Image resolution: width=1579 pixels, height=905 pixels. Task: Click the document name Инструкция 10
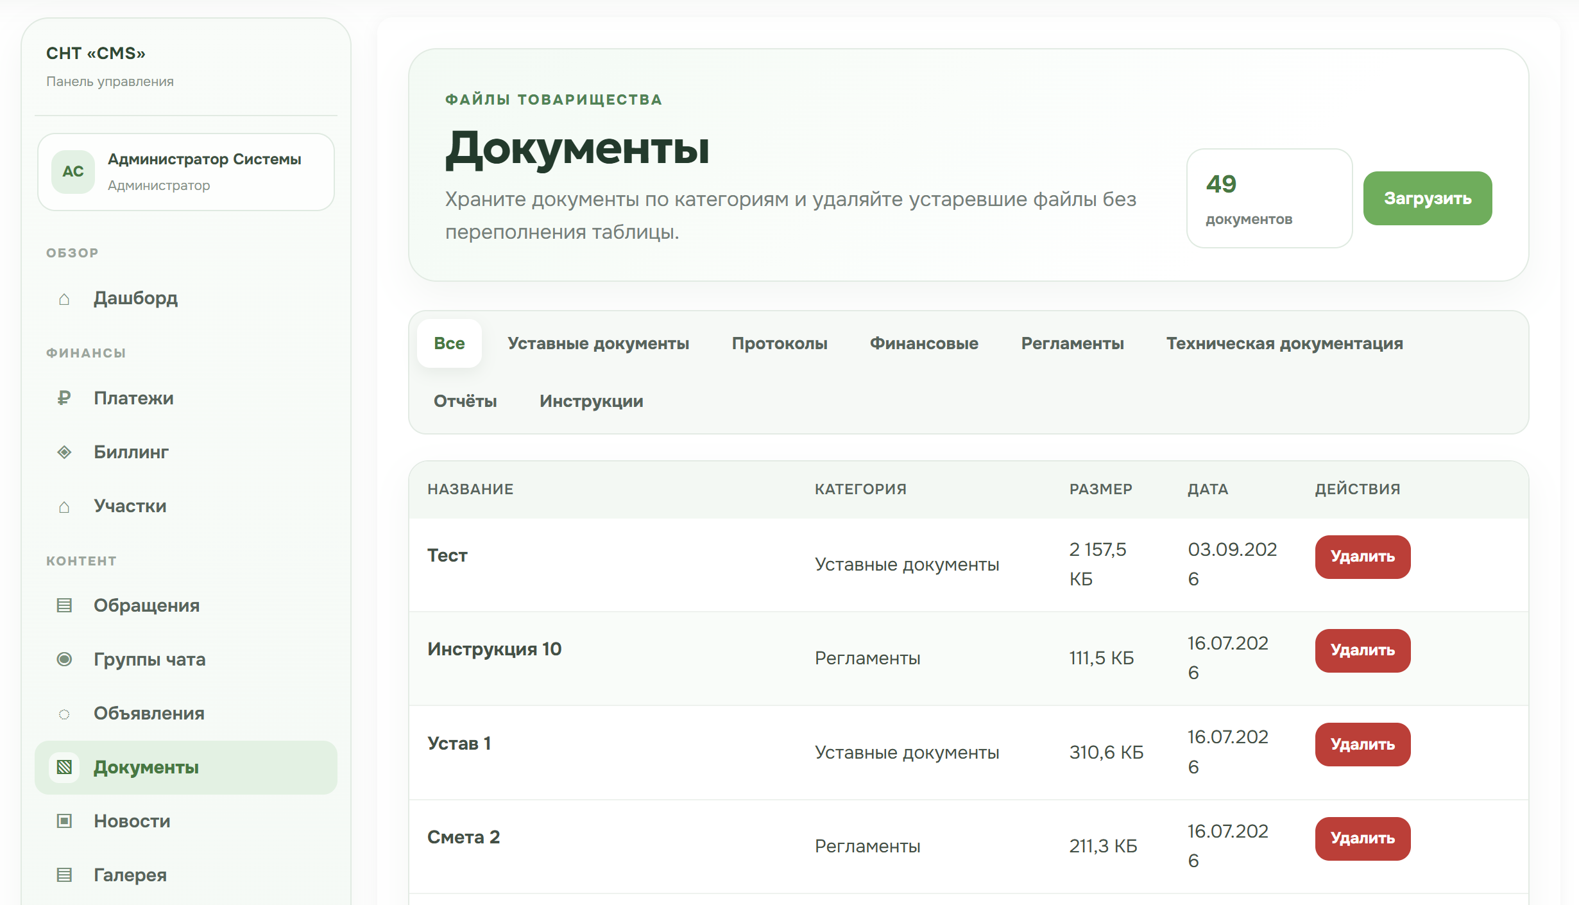tap(494, 649)
